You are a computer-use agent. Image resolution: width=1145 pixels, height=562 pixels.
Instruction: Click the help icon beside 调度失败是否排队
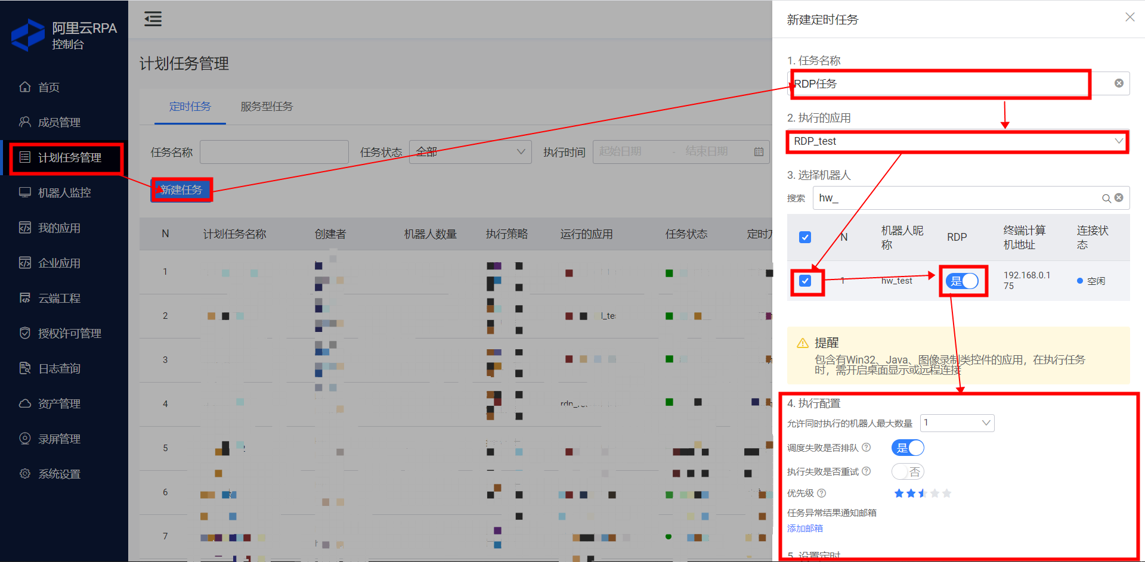[x=867, y=447]
